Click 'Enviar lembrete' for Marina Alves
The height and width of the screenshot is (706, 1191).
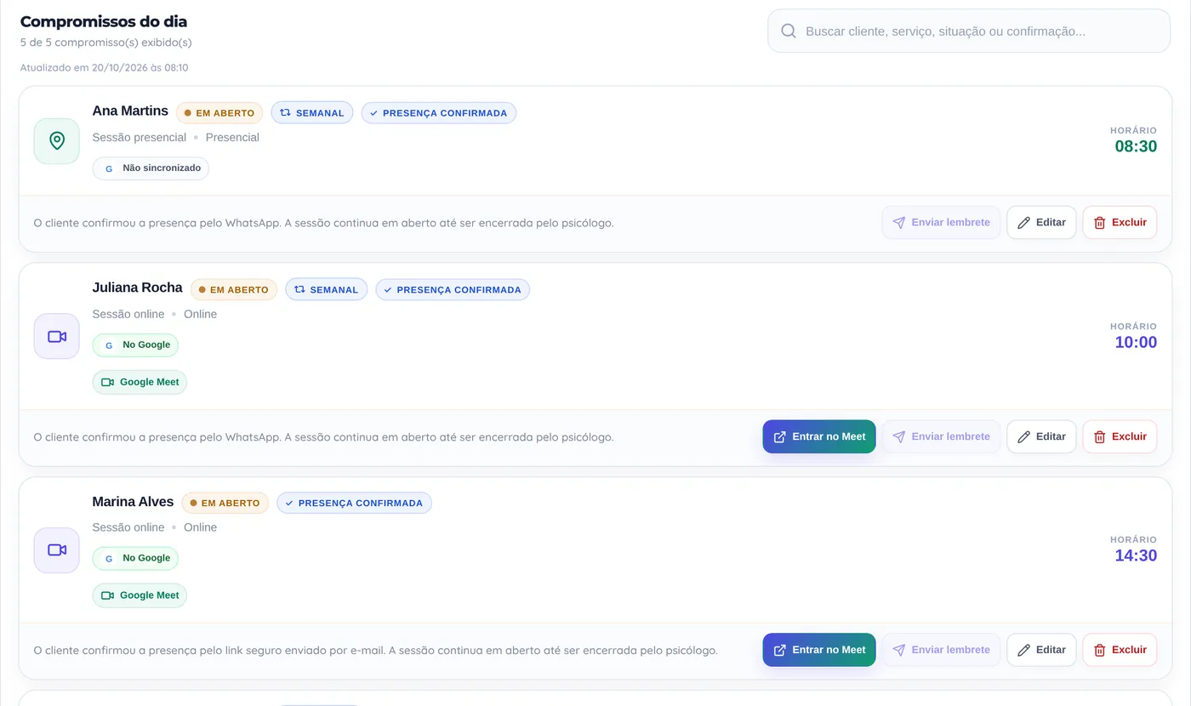pos(941,650)
